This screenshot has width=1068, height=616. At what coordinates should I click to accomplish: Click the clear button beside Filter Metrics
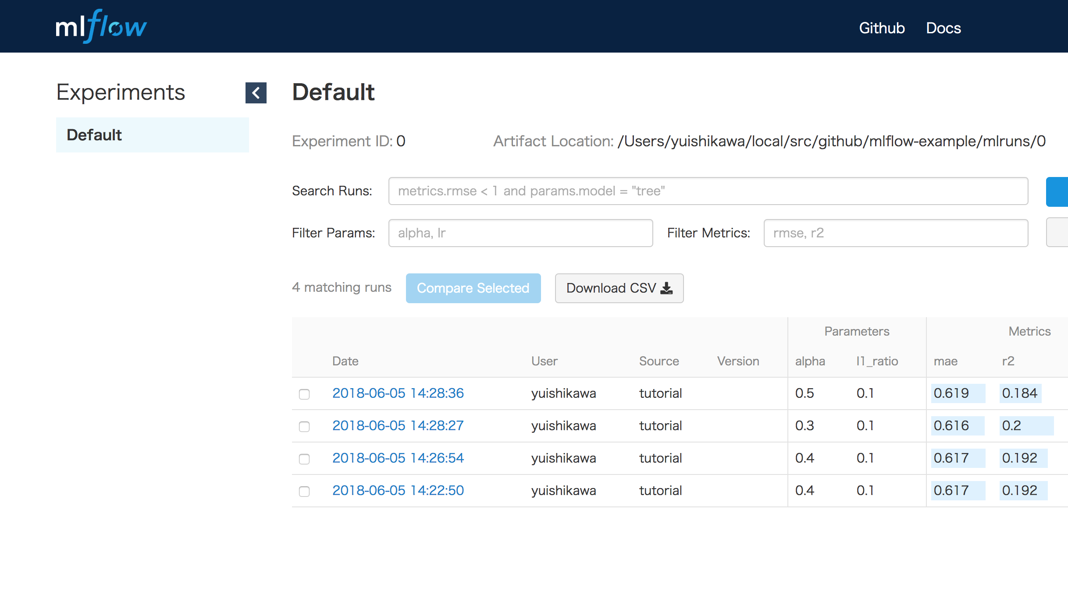pyautogui.click(x=1059, y=233)
